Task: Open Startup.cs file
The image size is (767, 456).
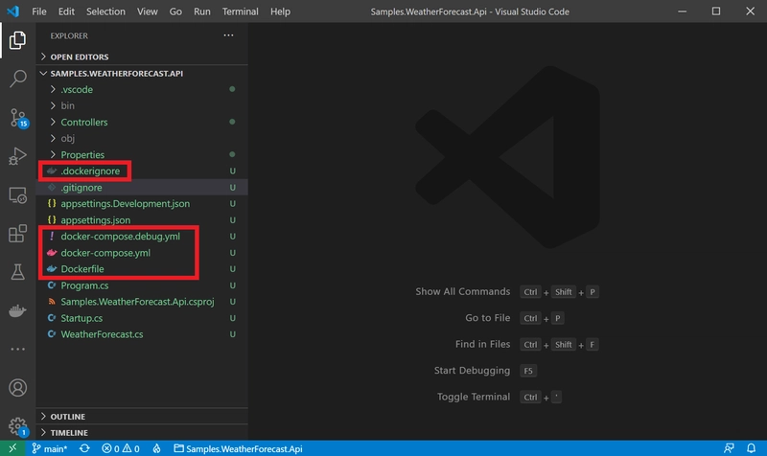Action: click(x=142, y=318)
